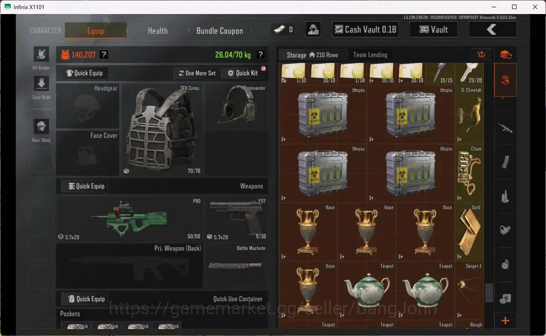Select the Vase next to Gold bars
This screenshot has height=336, width=546.
pyautogui.click(x=425, y=232)
